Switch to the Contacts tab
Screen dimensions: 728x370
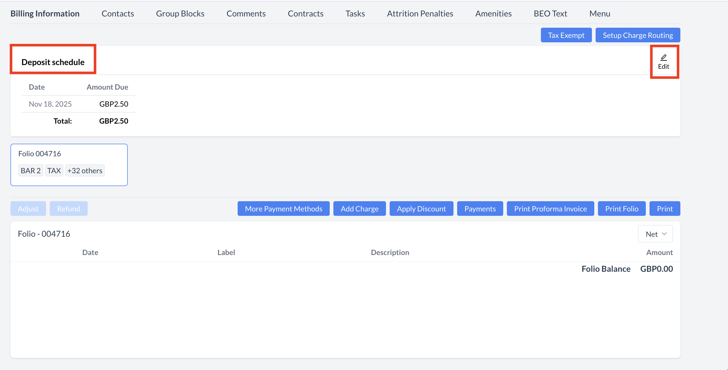coord(117,14)
